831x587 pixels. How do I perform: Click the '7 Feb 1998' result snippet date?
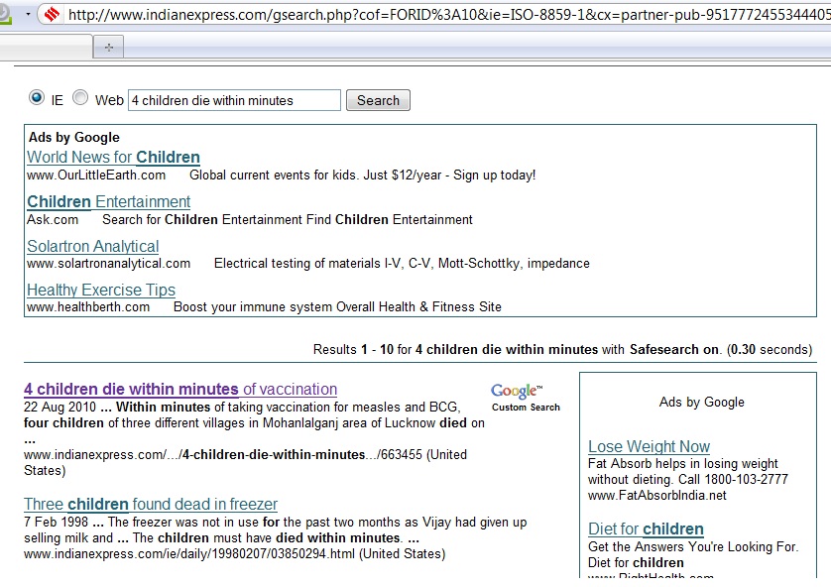57,522
